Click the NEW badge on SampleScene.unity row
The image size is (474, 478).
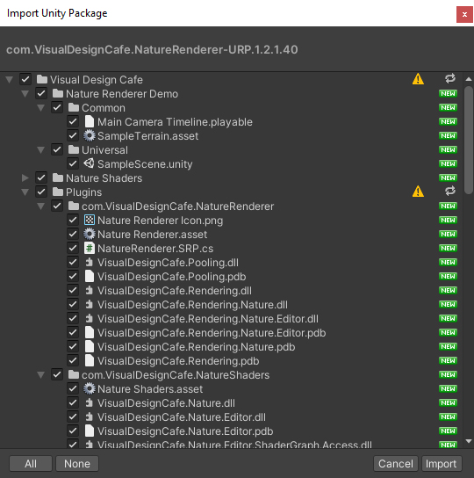pos(448,163)
